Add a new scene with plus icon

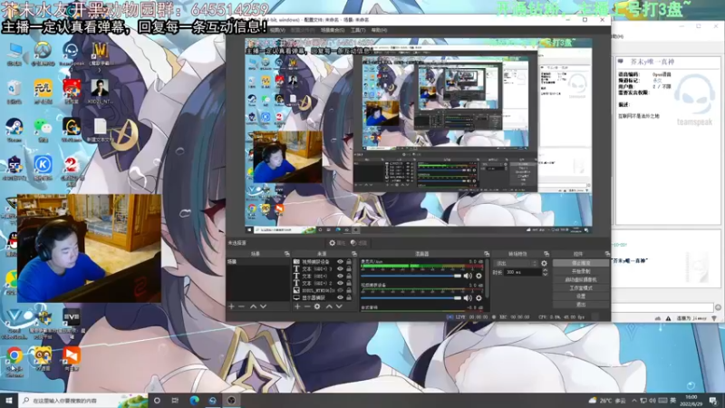[231, 306]
